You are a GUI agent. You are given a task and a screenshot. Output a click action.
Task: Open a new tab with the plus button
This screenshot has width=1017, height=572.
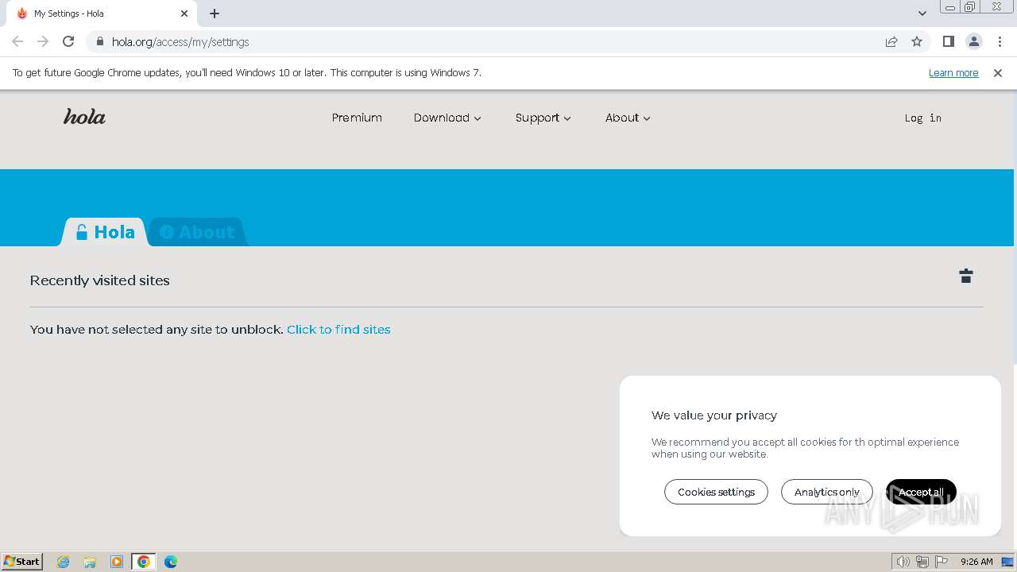(x=215, y=14)
